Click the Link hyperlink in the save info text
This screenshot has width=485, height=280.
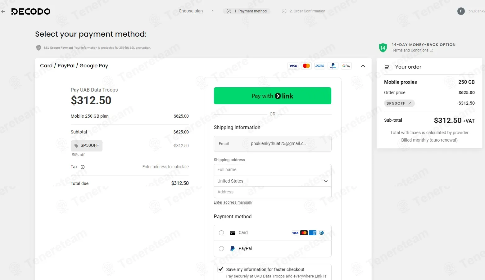coord(318,276)
